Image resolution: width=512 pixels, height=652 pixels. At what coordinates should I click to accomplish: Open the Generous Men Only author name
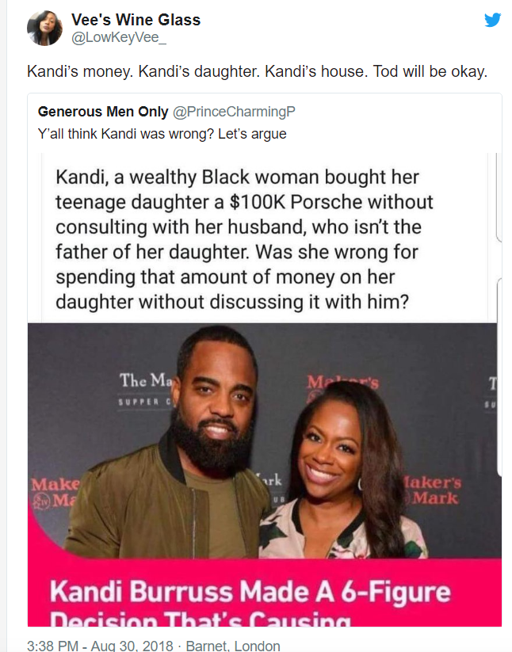[103, 112]
